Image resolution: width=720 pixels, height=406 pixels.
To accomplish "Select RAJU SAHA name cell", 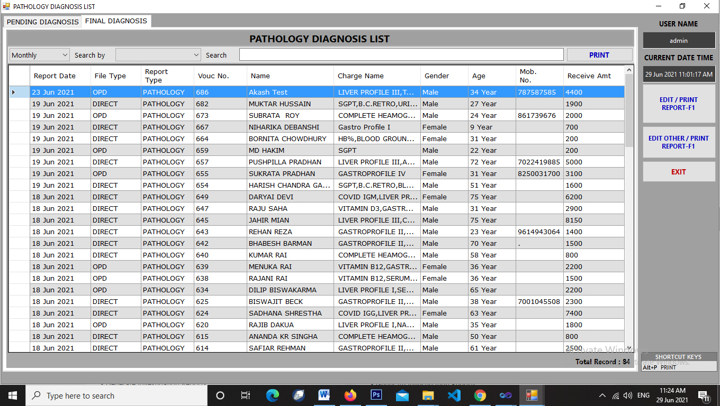I will tap(290, 208).
